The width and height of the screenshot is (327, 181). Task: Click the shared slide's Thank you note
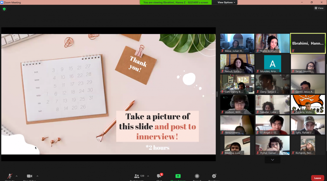pos(136,65)
